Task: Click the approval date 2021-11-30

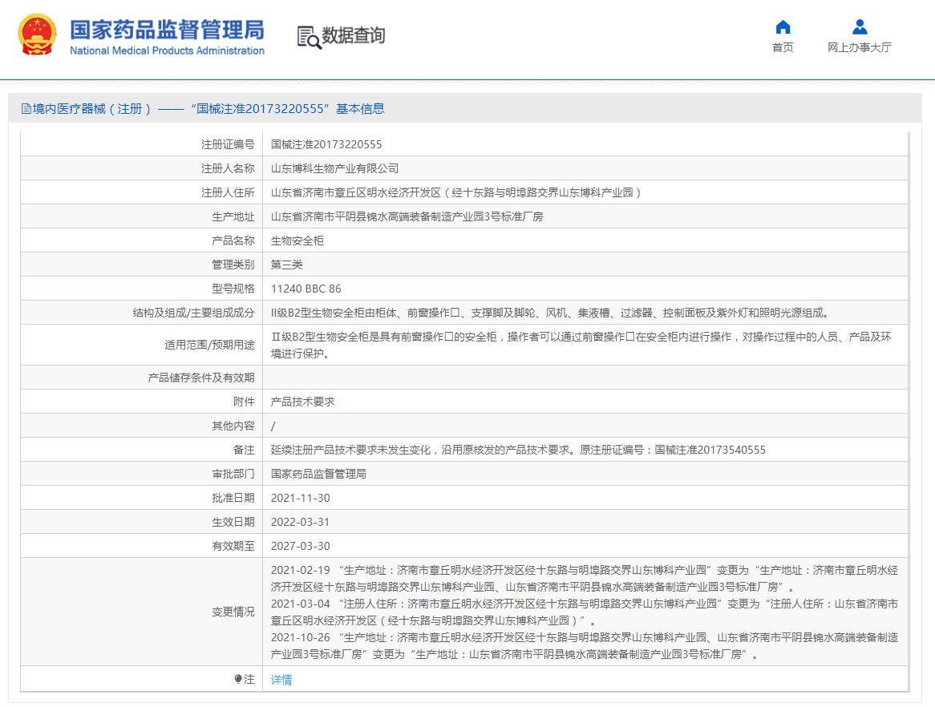Action: (x=300, y=498)
